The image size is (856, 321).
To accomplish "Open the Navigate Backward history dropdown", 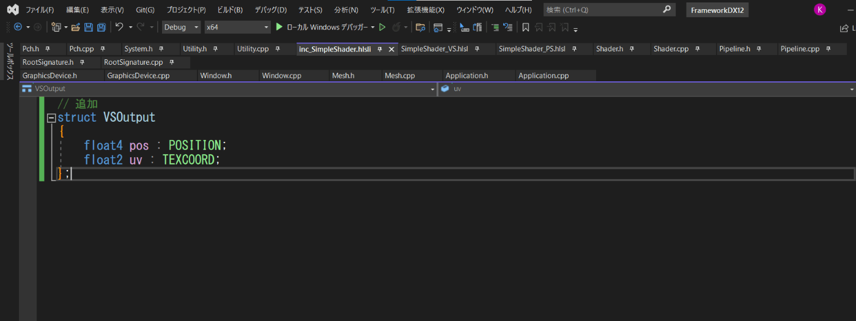I will pos(28,28).
